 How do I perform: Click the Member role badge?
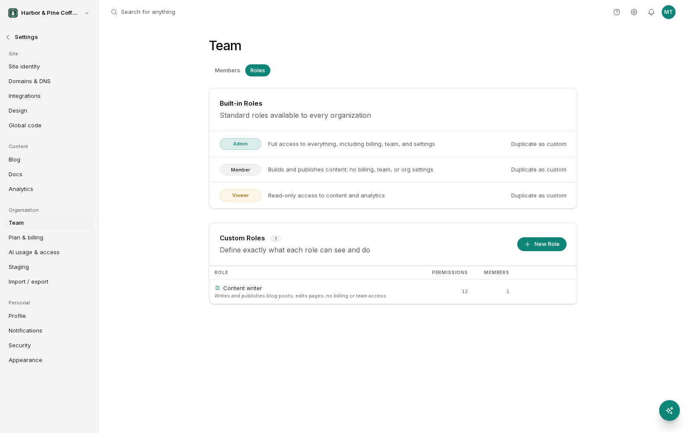(240, 170)
